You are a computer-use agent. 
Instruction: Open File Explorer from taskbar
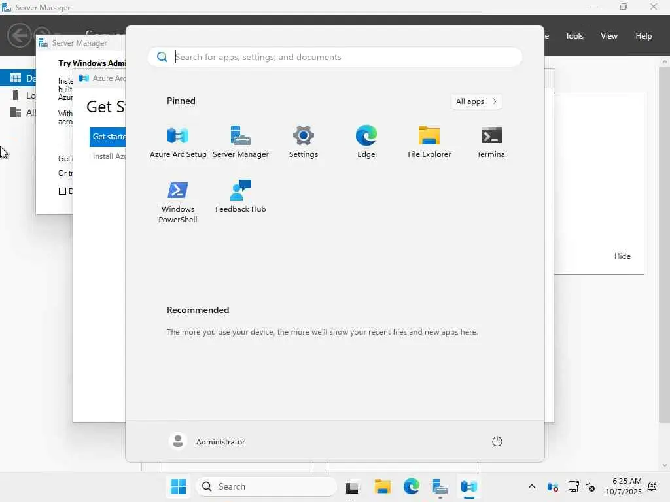382,486
